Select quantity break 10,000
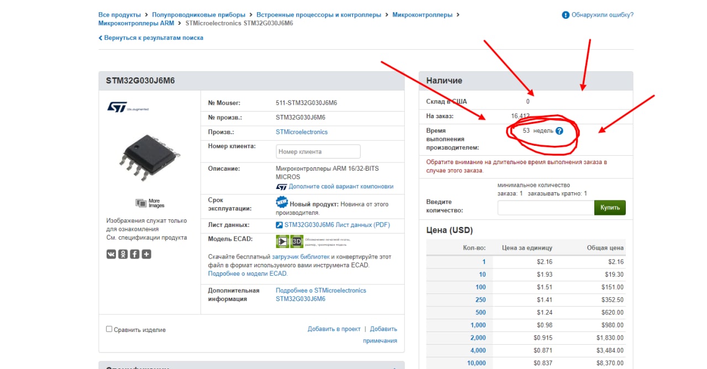Viewport: 707px width, 369px height. 476,363
